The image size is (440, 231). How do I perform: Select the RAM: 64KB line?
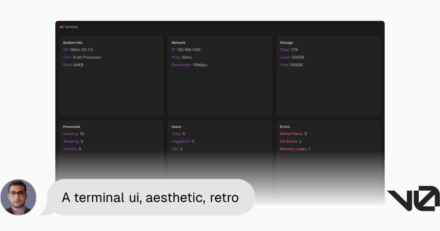click(x=73, y=65)
